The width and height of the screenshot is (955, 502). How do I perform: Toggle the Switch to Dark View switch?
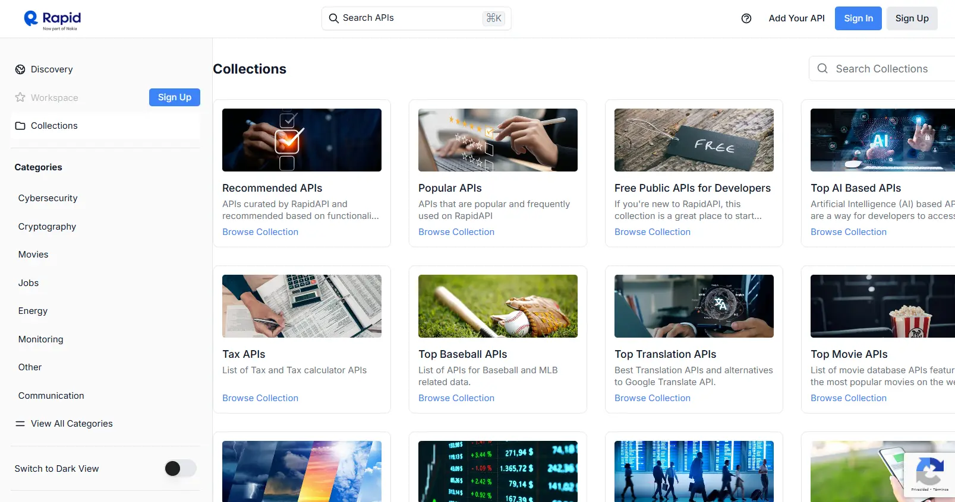(x=181, y=469)
